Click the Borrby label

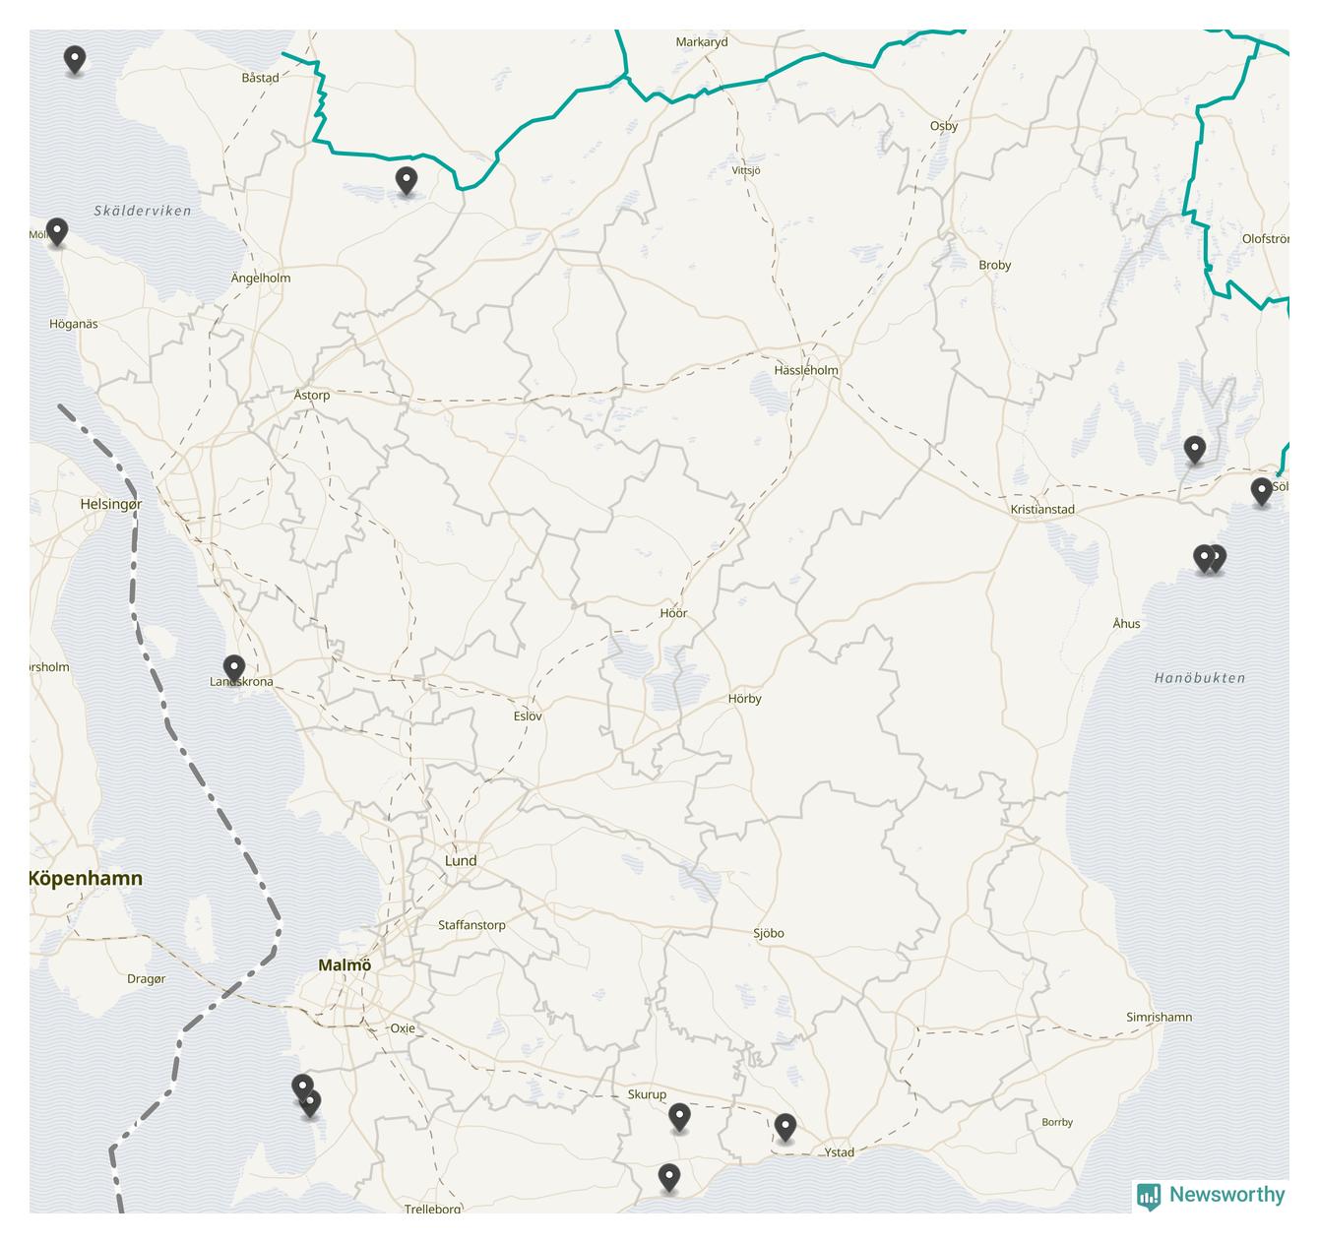coord(1057,1121)
